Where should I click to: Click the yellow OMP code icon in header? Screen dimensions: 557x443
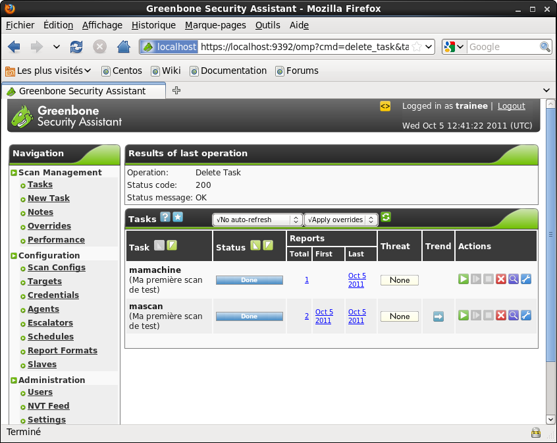coord(385,106)
